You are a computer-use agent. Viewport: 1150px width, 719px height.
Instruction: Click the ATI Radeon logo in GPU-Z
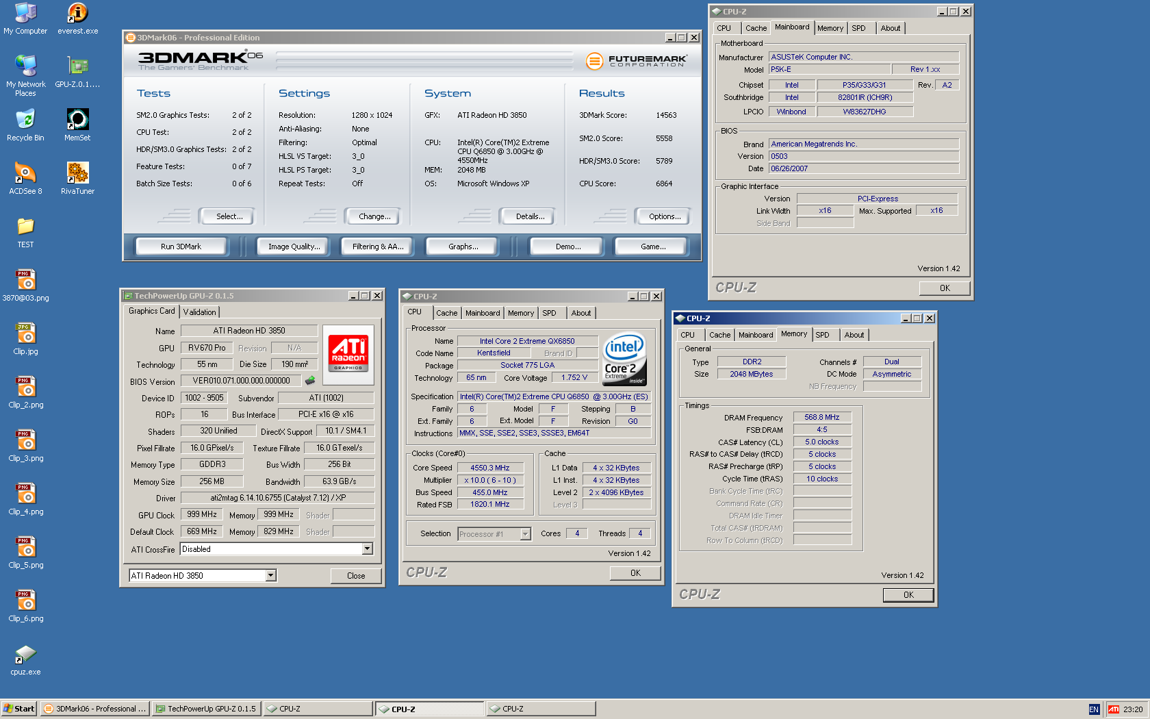point(348,354)
